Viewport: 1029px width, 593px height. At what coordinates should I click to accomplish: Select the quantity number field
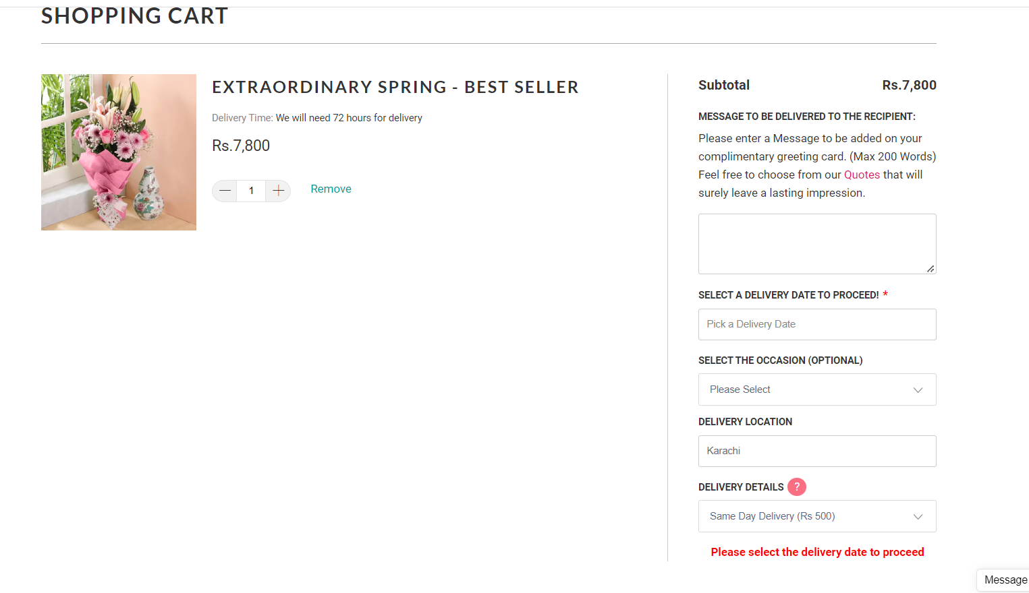[251, 191]
